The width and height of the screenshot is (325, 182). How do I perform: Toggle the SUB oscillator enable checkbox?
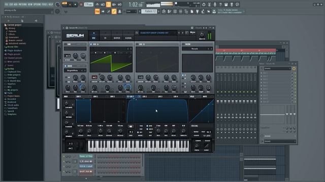pyautogui.click(x=66, y=44)
